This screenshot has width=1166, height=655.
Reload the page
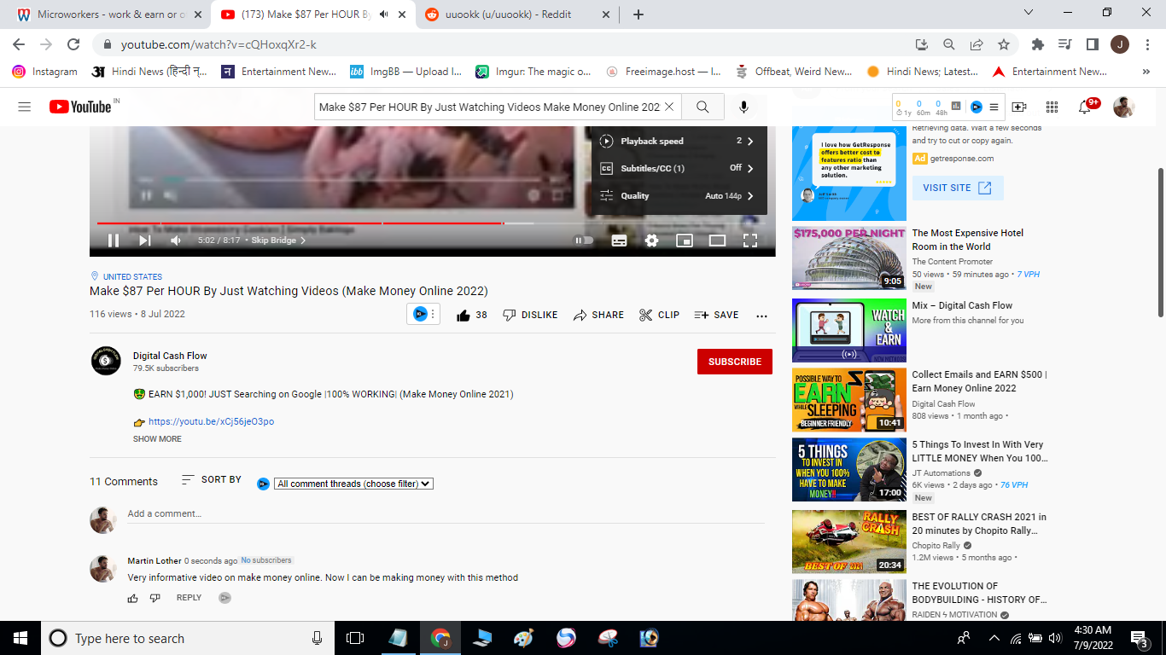click(x=73, y=44)
